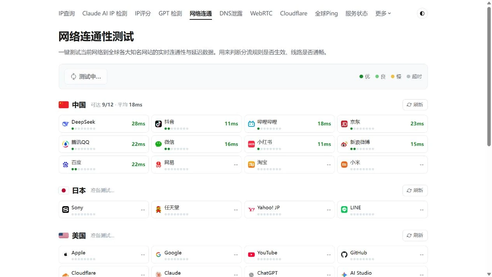
Task: Open the IP查询 tab
Action: tap(67, 13)
